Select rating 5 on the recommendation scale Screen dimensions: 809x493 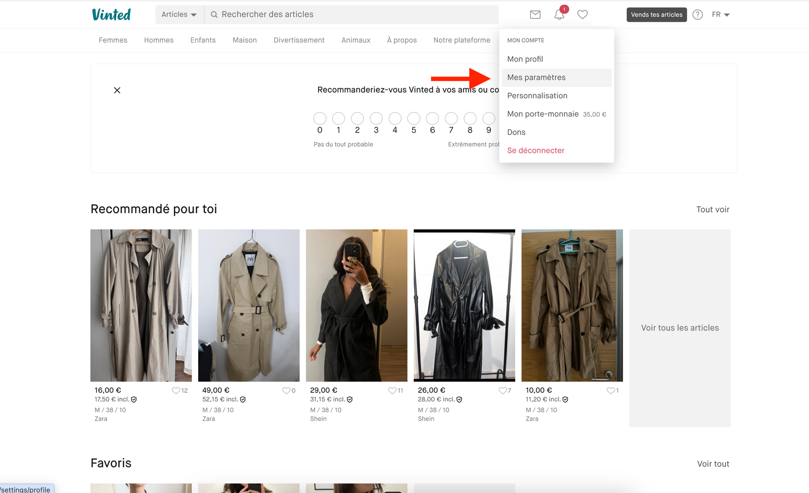pyautogui.click(x=414, y=118)
